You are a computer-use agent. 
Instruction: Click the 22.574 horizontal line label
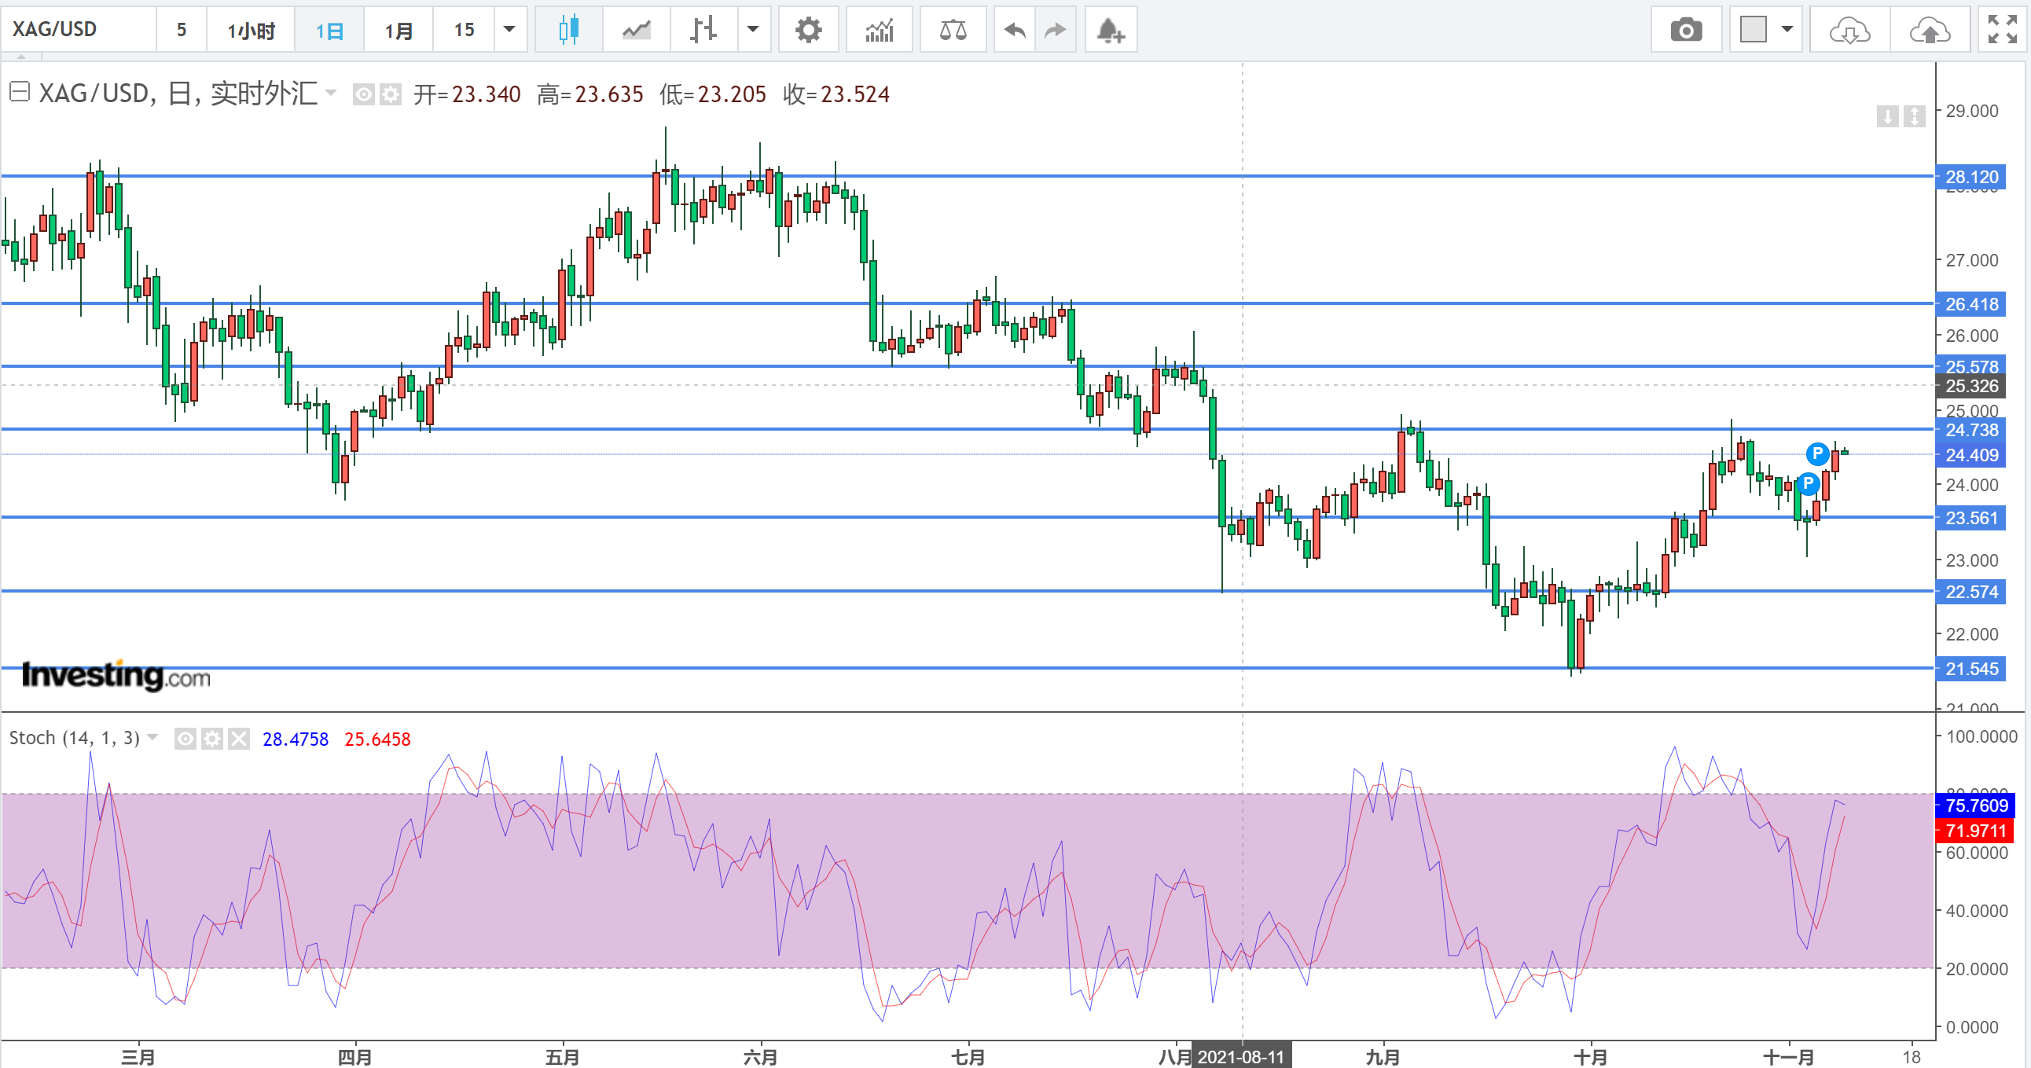[x=1971, y=591]
